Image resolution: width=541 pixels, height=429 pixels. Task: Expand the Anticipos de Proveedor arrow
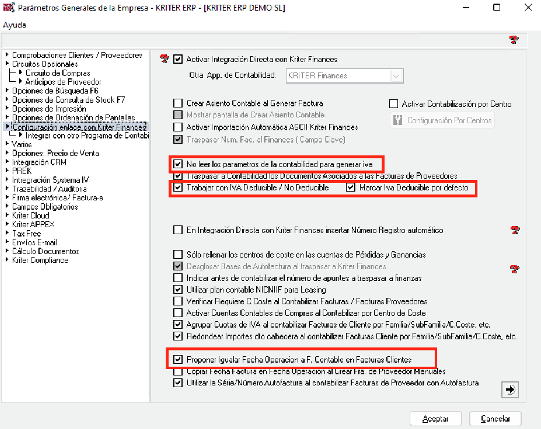[x=21, y=82]
